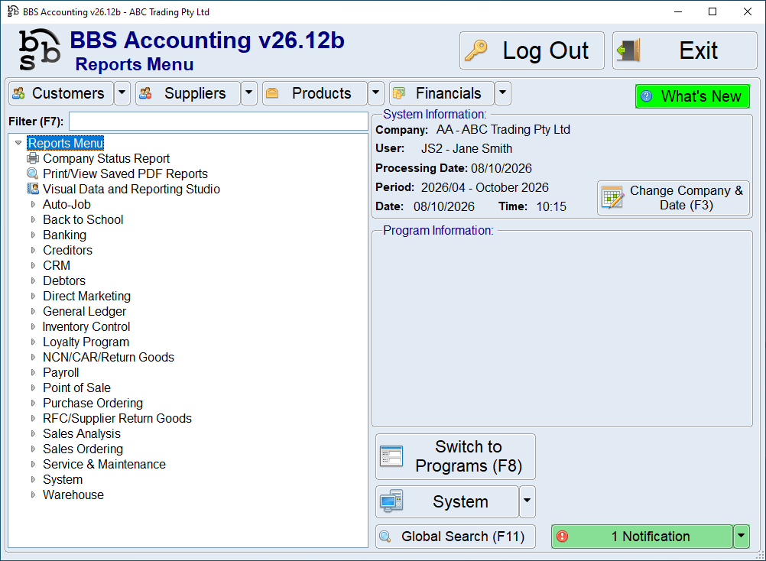Open the Customers dropdown arrow
Viewport: 766px width, 561px height.
(x=122, y=92)
